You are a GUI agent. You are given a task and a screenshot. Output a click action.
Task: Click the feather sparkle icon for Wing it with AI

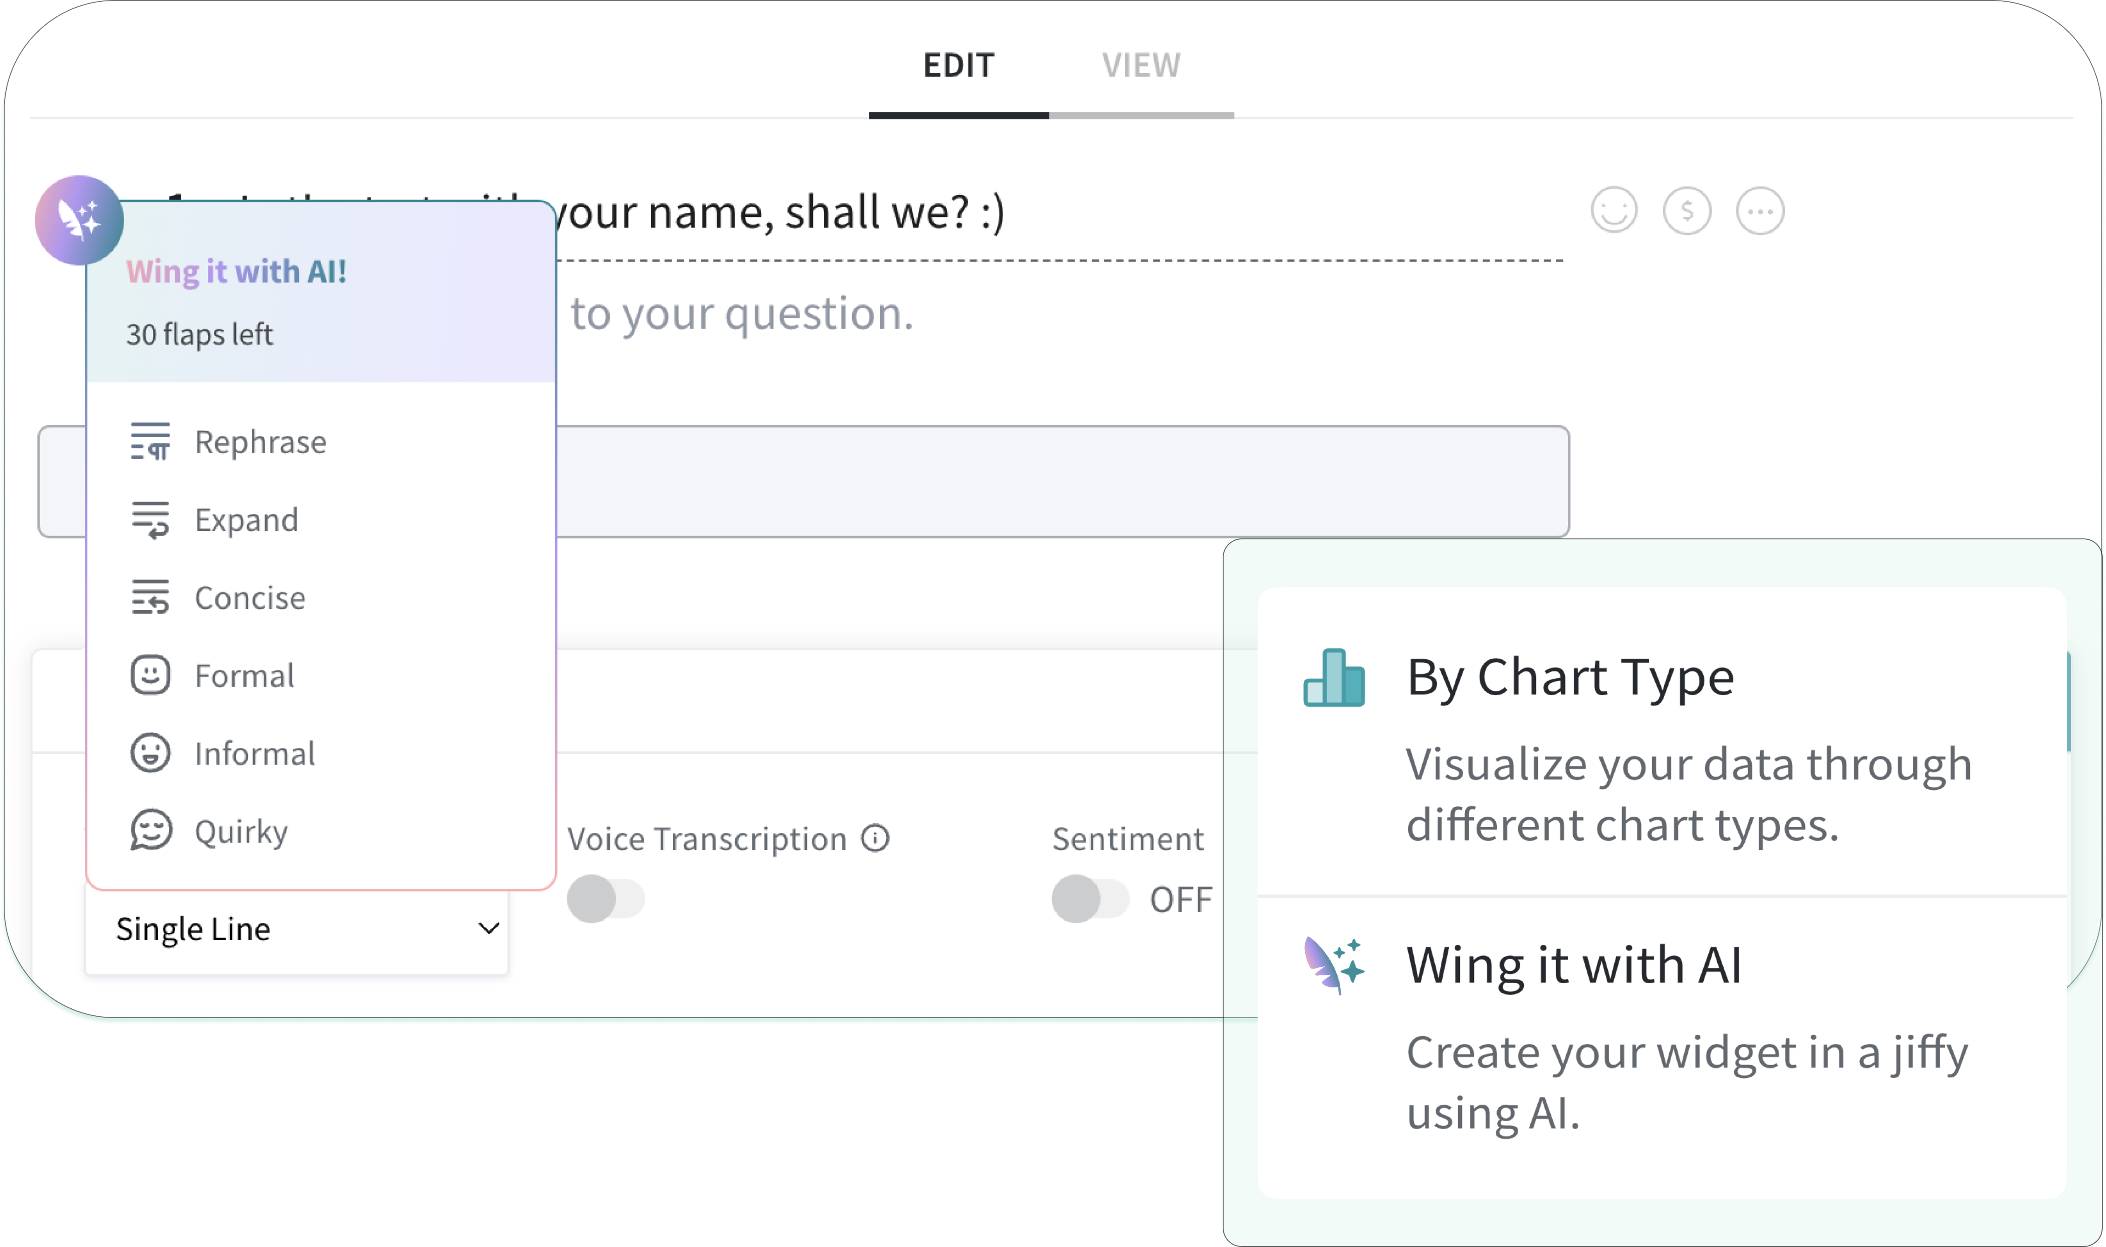(1334, 965)
